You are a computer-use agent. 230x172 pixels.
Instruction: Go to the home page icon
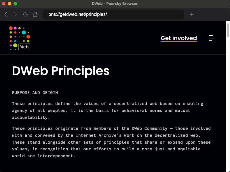(35, 14)
